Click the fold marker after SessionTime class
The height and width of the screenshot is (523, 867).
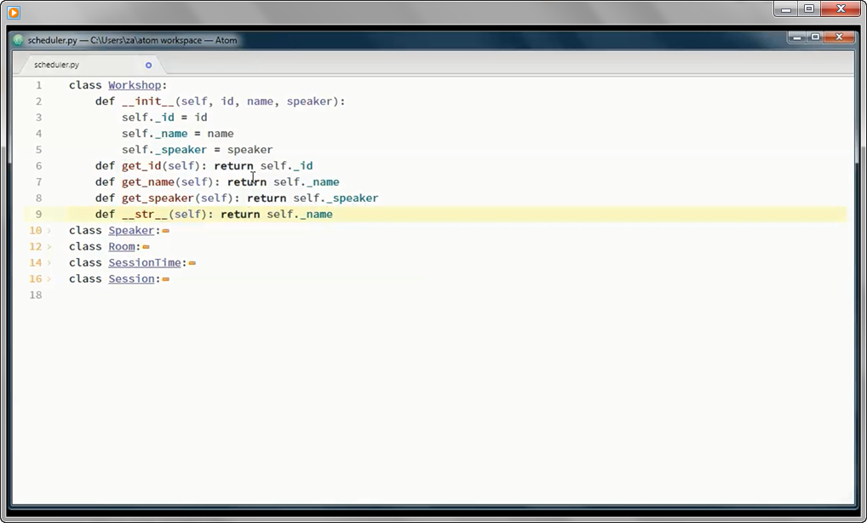(192, 262)
